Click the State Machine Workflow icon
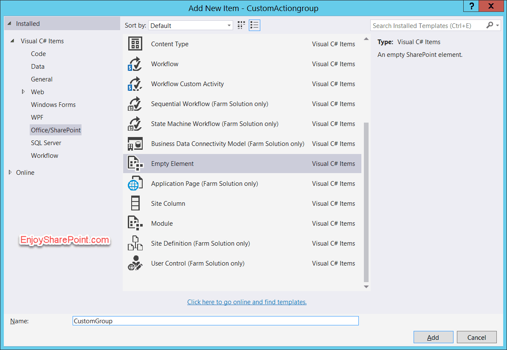 (135, 124)
